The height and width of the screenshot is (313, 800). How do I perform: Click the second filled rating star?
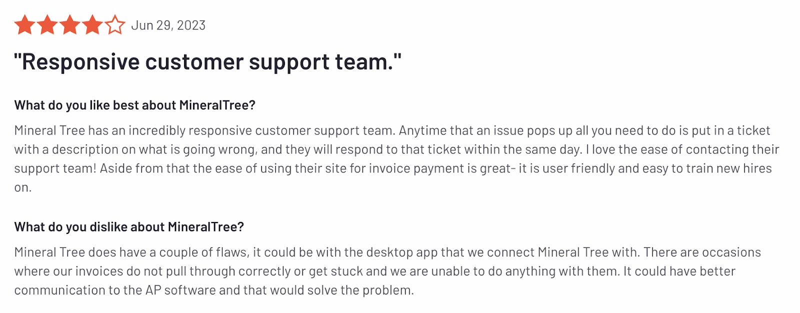tap(47, 25)
